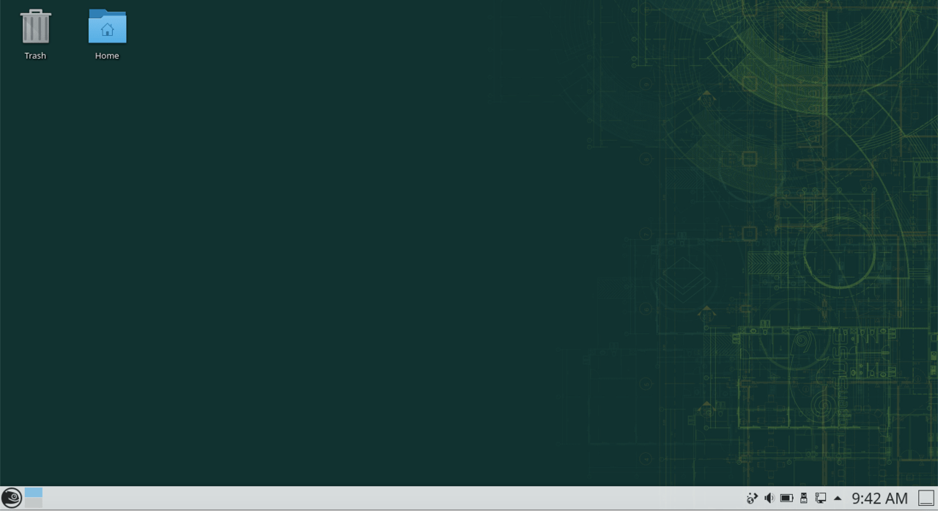Screen dimensions: 938x511
Task: Expand hidden system tray icons with the arrow
Action: point(838,498)
